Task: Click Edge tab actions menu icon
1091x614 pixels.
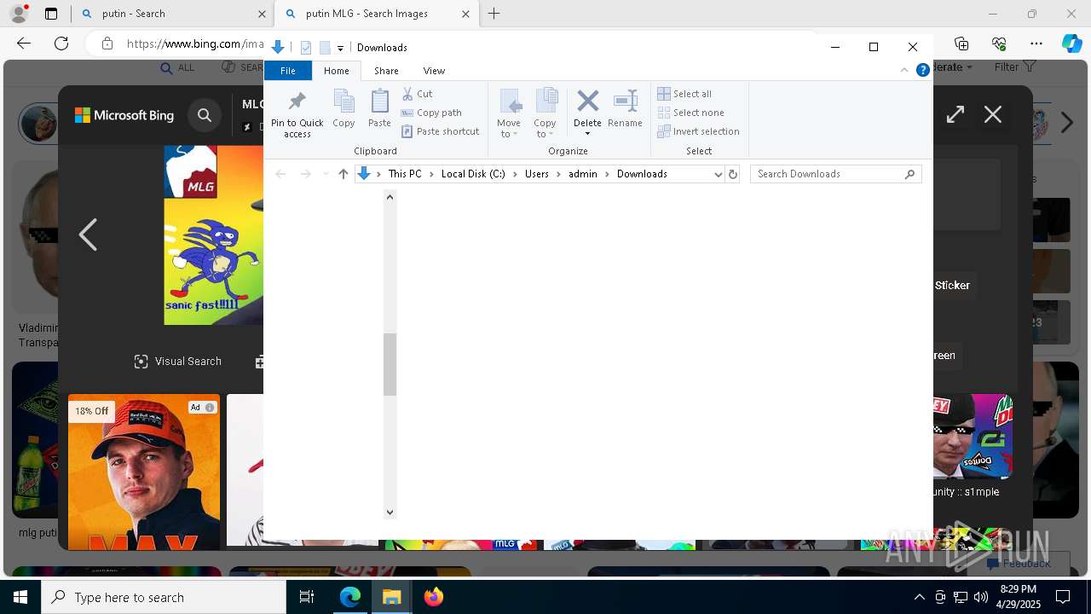Action: click(51, 14)
